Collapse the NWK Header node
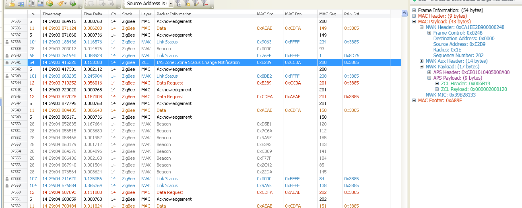The height and width of the screenshot is (208, 522). tap(422, 27)
